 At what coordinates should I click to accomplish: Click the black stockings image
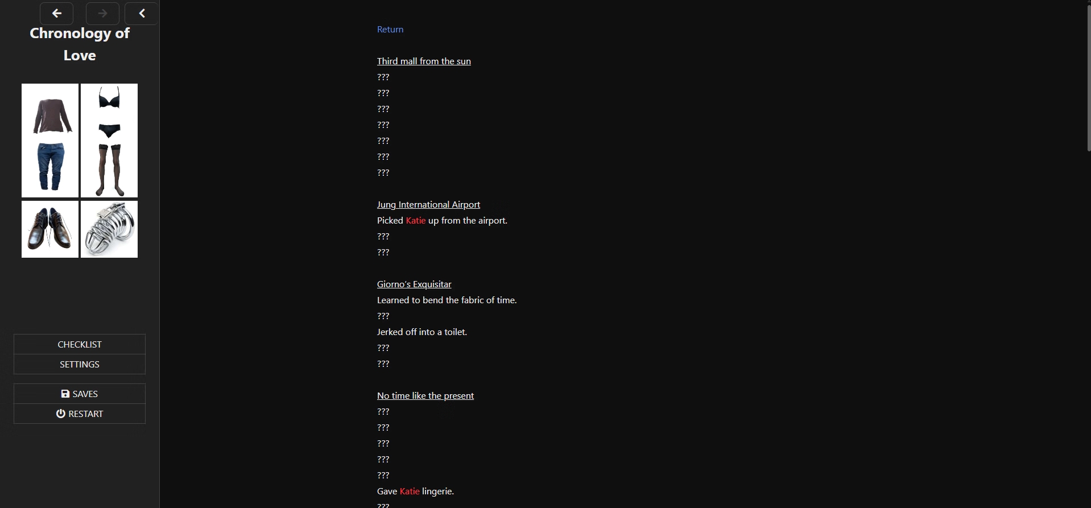[x=109, y=169]
